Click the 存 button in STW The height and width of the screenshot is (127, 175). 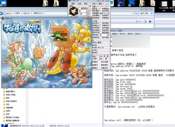(105, 56)
